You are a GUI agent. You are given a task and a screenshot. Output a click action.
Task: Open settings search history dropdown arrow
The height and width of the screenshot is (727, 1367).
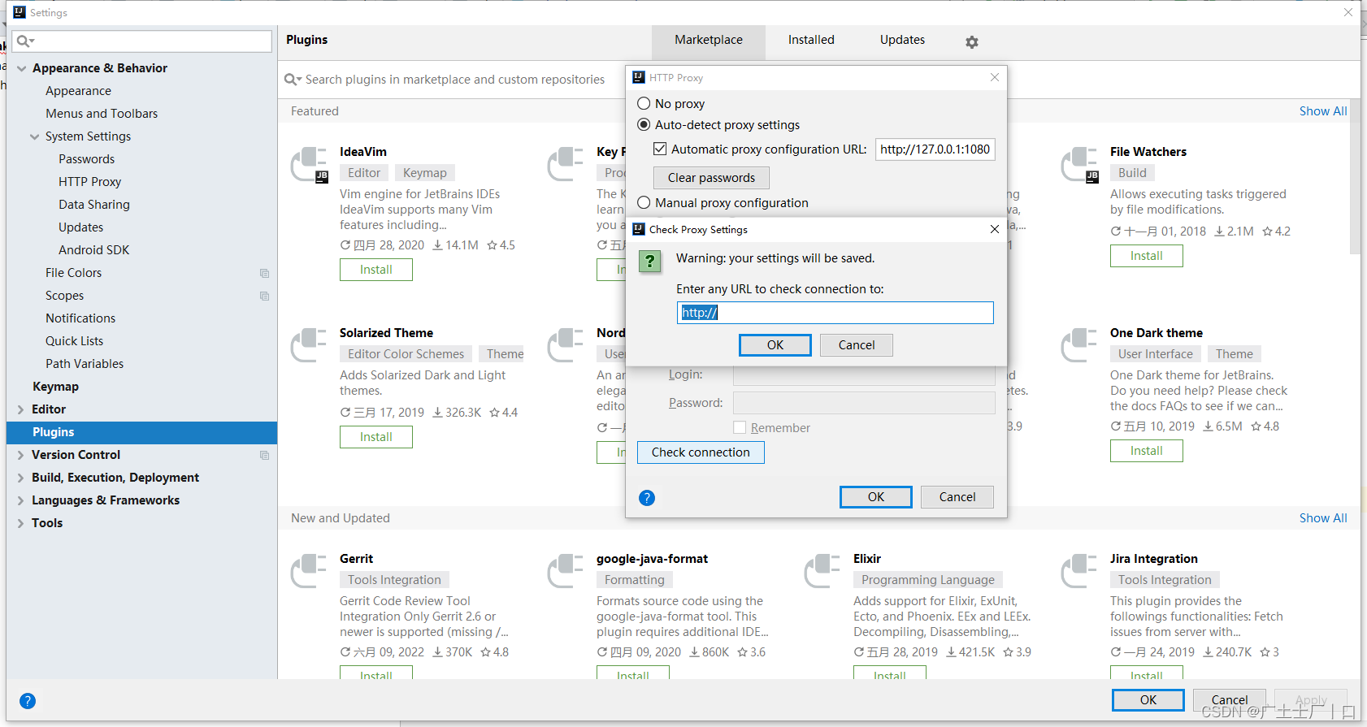tap(33, 41)
